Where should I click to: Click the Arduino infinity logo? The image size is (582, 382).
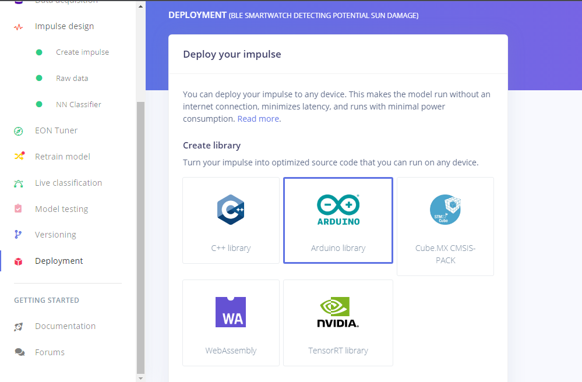point(338,210)
